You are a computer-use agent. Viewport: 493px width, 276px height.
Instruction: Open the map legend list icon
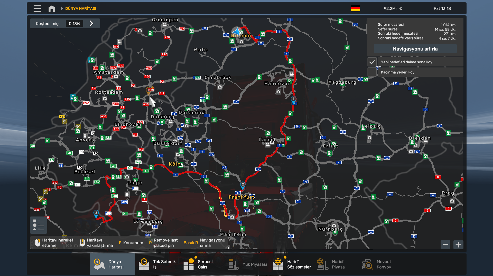point(39,225)
